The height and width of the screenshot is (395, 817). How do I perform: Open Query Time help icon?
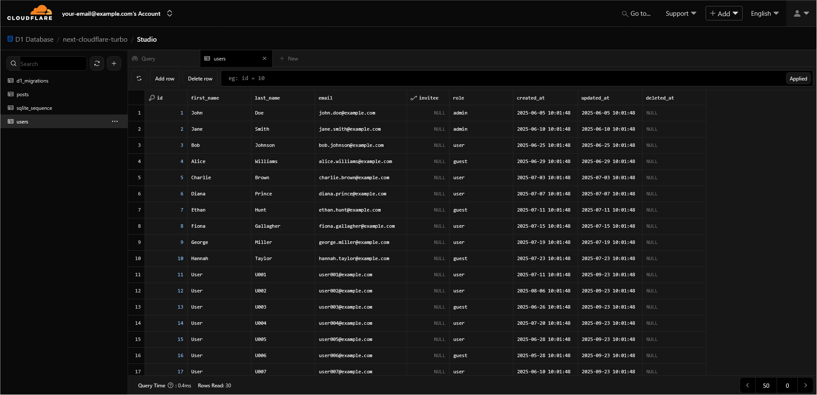coord(171,386)
